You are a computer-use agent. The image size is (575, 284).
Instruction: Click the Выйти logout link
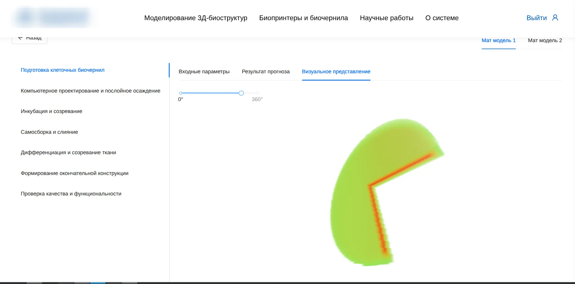click(536, 17)
